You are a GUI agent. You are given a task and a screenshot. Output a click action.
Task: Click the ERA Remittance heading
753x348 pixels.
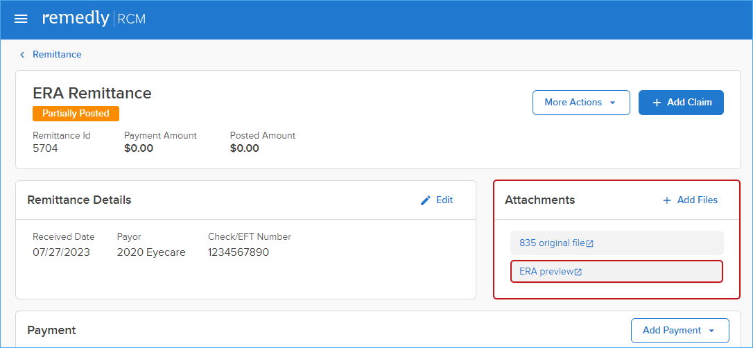(92, 93)
